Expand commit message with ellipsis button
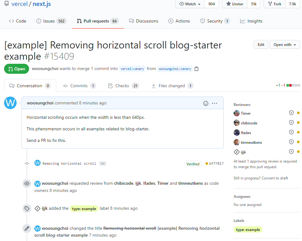The height and width of the screenshot is (241, 302). pyautogui.click(x=102, y=163)
